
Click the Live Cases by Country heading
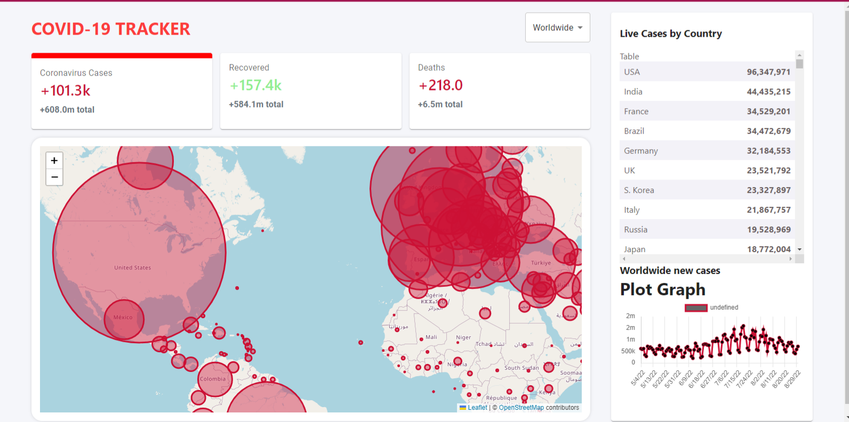(671, 34)
